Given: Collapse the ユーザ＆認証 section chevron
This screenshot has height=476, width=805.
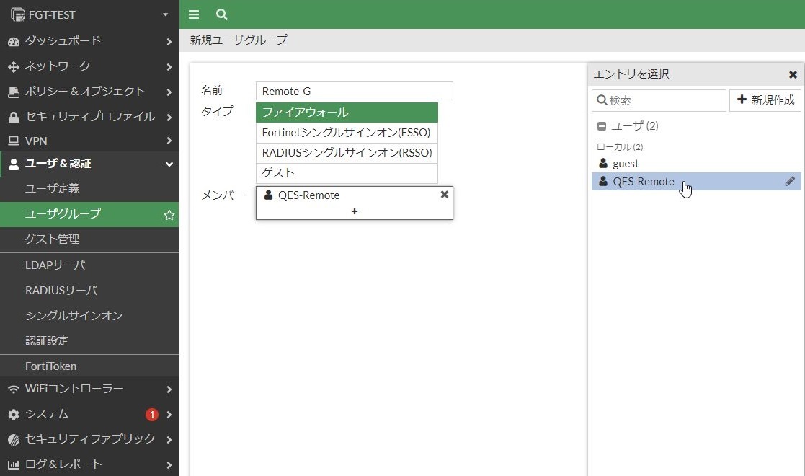Looking at the screenshot, I should pyautogui.click(x=169, y=164).
